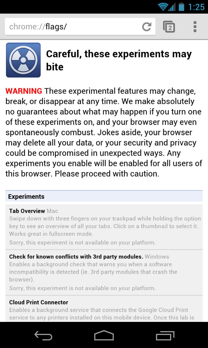The height and width of the screenshot is (348, 208).
Task: Tap the chrome://flags/ address bar
Action: click(73, 27)
